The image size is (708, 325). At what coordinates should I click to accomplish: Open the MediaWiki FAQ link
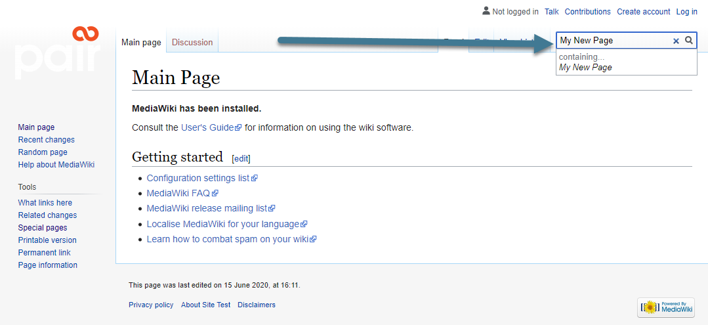[178, 193]
